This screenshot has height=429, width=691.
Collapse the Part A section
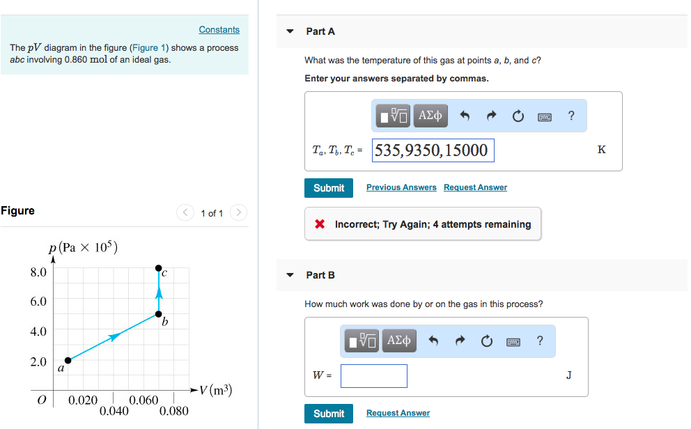(290, 31)
